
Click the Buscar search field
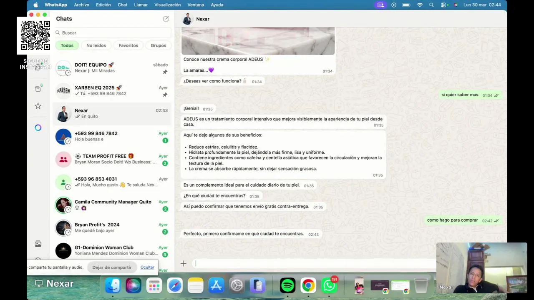click(113, 32)
